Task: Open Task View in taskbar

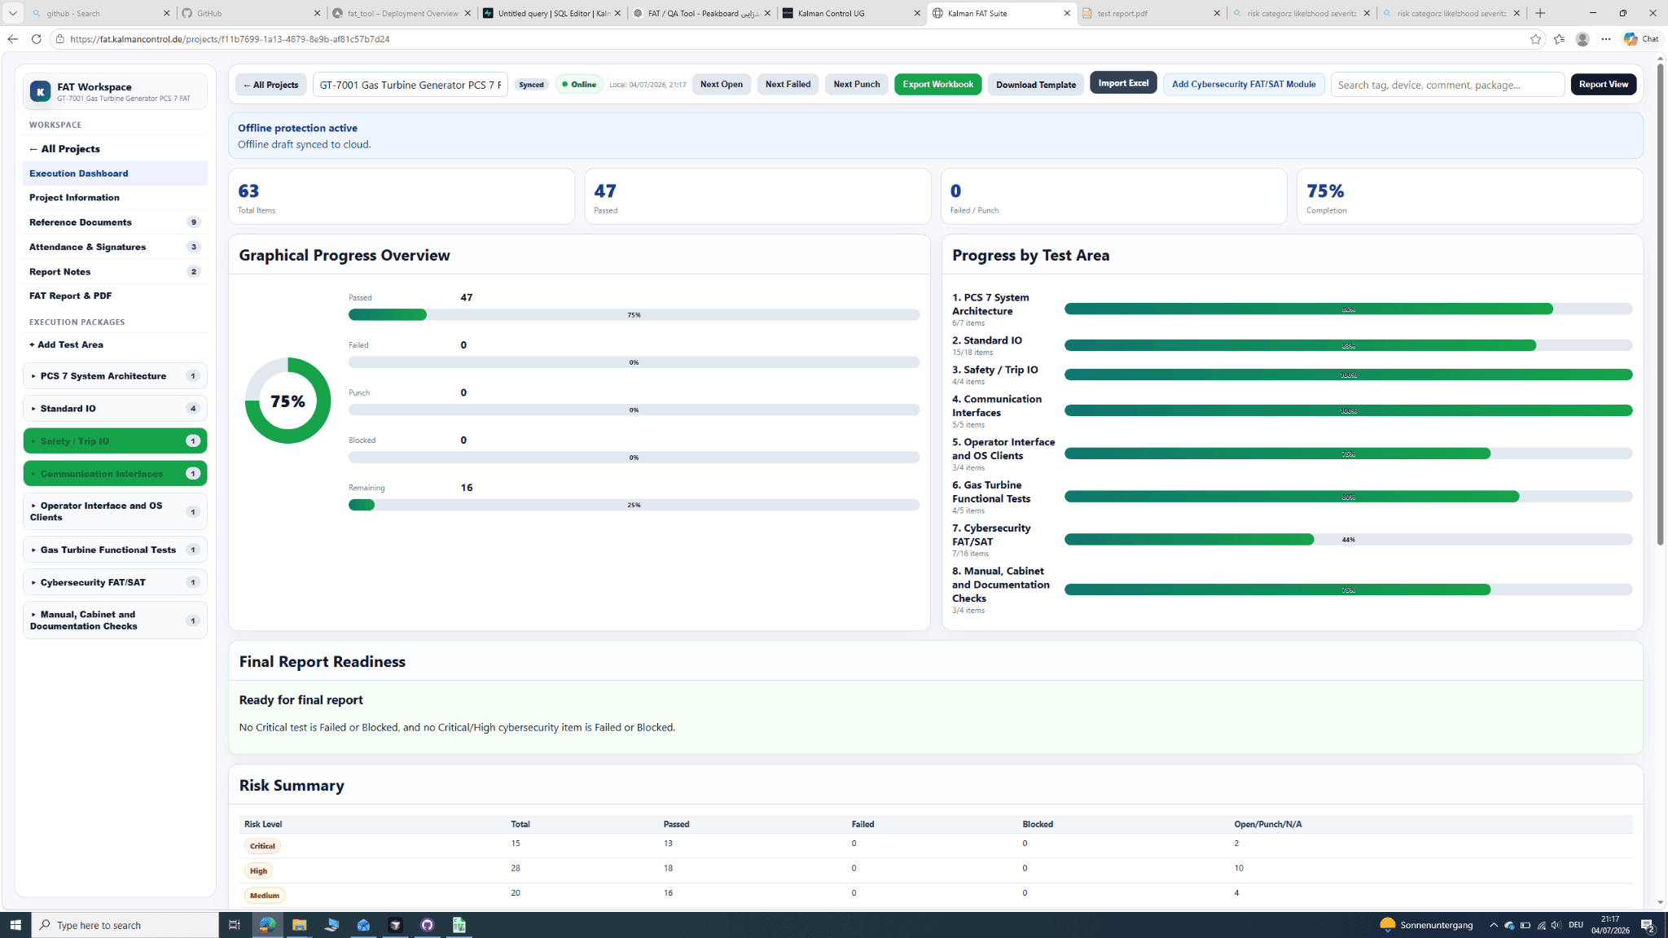Action: [x=234, y=925]
